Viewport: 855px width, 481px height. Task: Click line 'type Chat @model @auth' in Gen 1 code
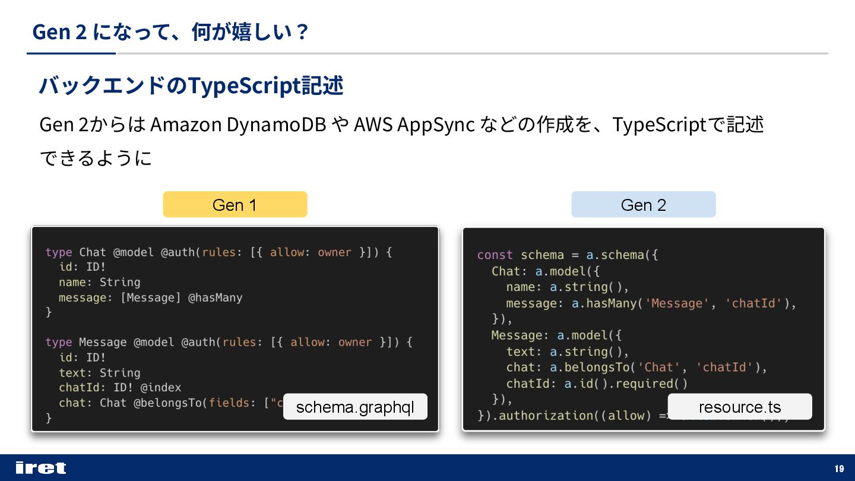tap(218, 252)
